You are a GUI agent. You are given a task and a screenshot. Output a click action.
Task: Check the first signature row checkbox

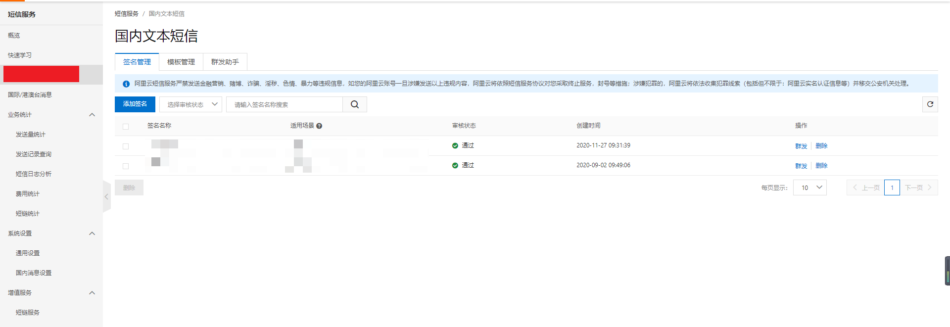tap(126, 146)
